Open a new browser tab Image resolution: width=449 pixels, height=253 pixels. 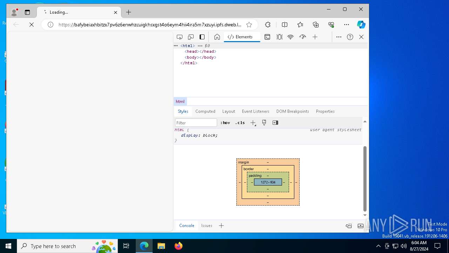coord(128,12)
